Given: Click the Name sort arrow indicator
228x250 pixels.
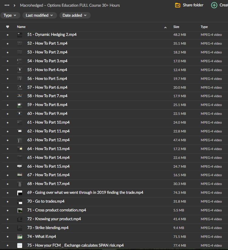Looking at the screenshot, I should (165, 27).
